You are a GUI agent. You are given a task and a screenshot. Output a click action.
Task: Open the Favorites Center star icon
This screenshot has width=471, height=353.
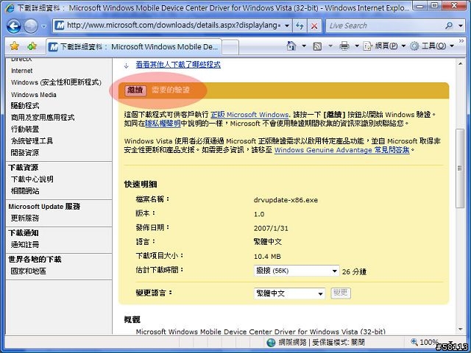[14, 46]
